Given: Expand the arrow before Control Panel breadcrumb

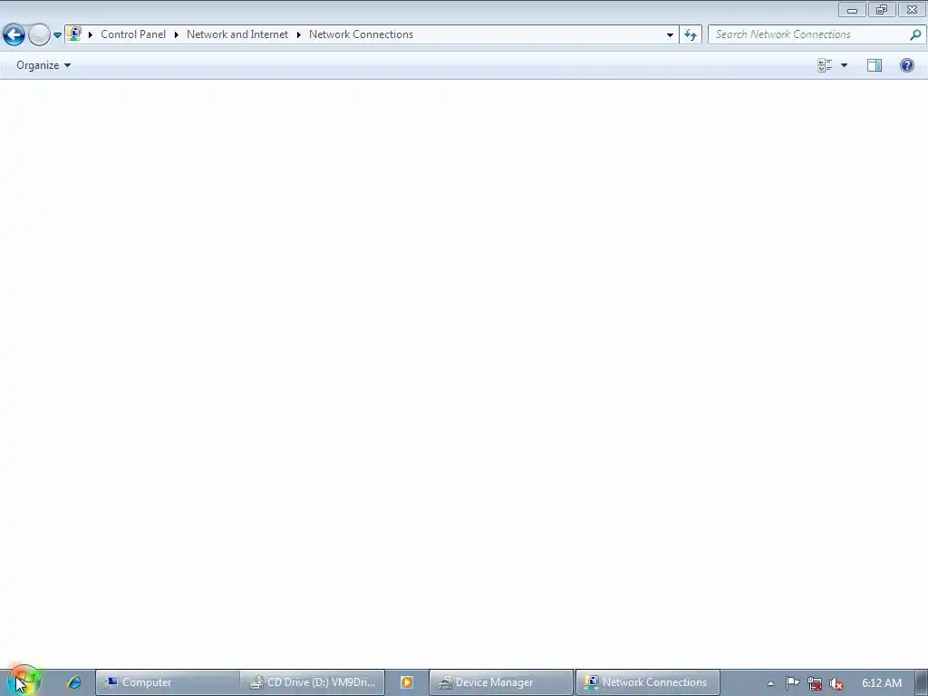Looking at the screenshot, I should coord(91,34).
